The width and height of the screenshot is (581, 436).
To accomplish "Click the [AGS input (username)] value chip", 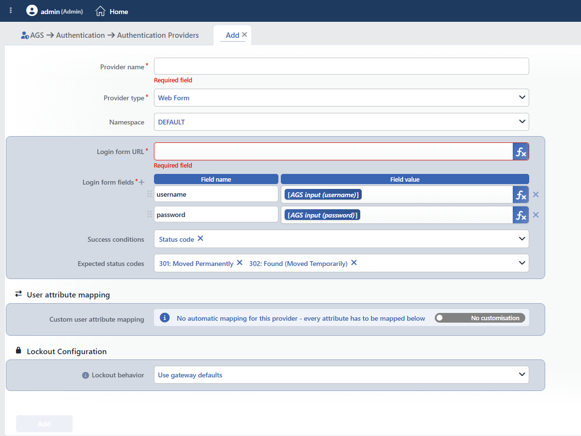I will click(323, 195).
